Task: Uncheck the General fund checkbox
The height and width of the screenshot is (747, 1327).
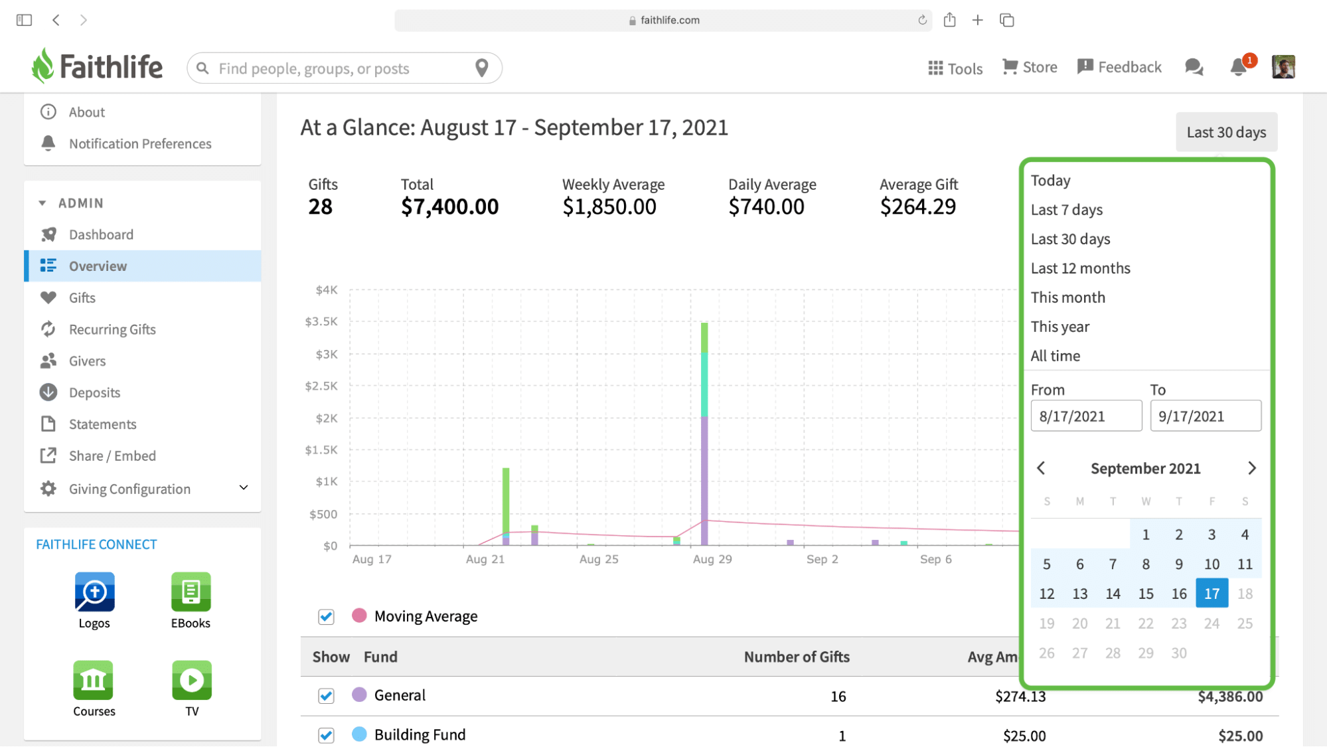Action: coord(326,696)
